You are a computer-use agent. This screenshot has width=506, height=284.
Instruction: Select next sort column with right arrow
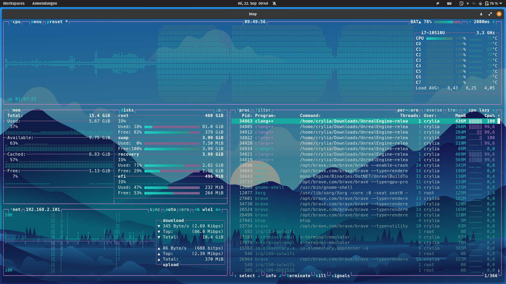494,110
